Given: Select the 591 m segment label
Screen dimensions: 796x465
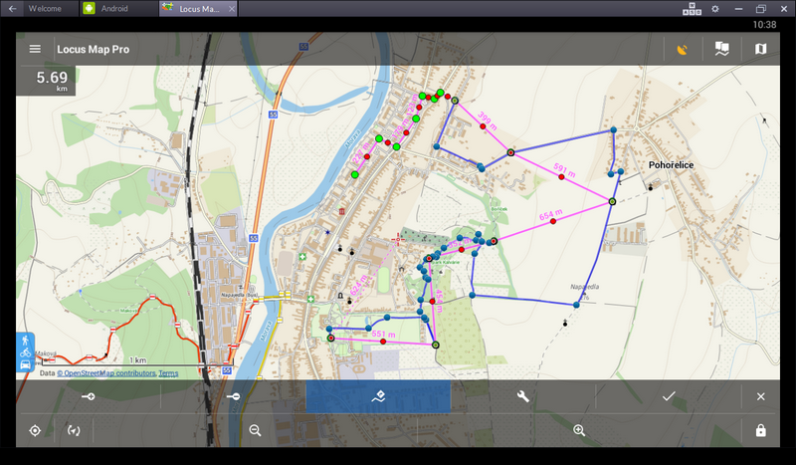Looking at the screenshot, I should tap(564, 169).
